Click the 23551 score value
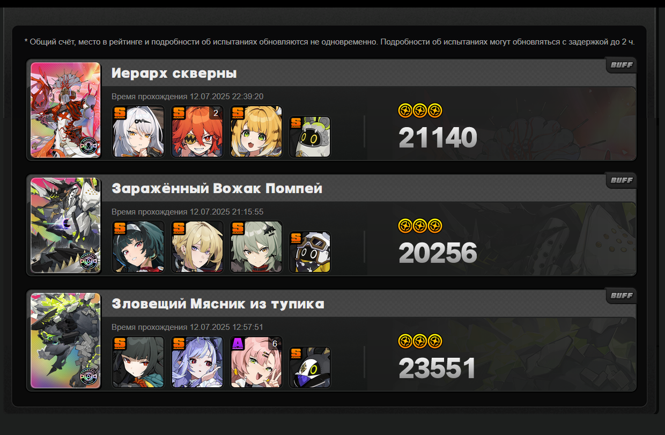The image size is (665, 435). [438, 369]
